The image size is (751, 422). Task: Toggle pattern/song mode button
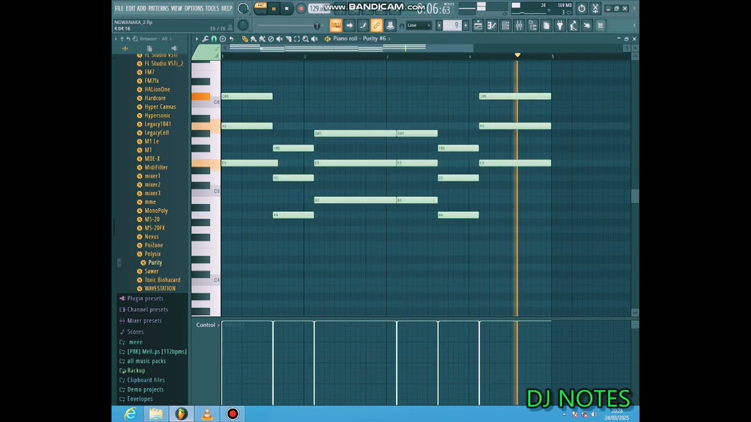(x=261, y=8)
